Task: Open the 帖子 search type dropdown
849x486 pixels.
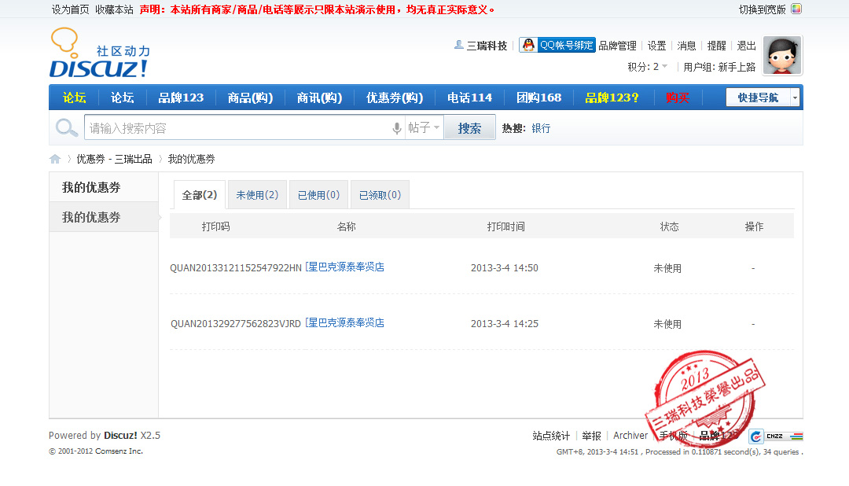Action: coord(424,127)
